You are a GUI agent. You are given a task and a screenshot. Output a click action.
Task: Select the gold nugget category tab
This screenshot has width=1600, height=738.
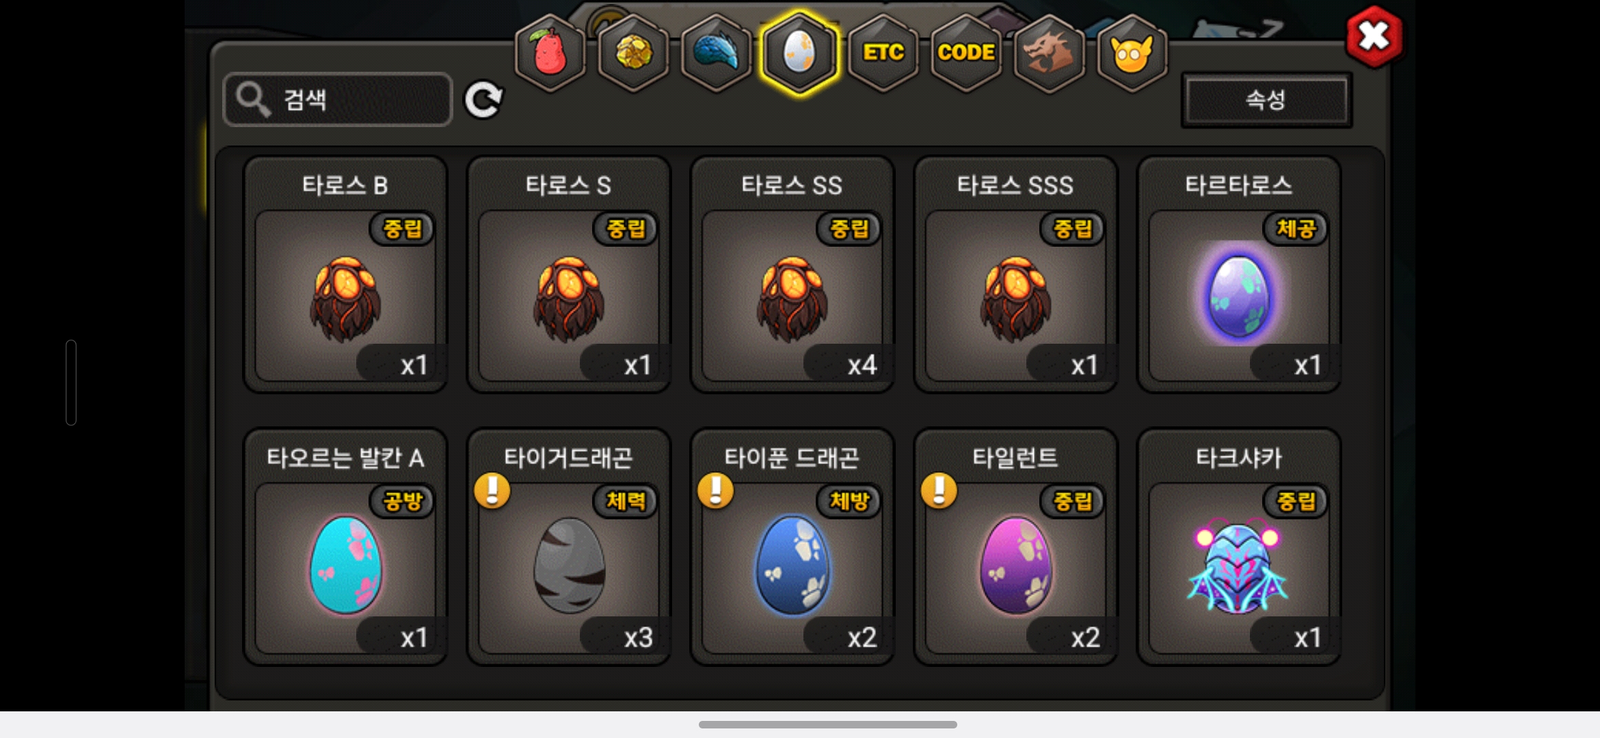click(634, 53)
